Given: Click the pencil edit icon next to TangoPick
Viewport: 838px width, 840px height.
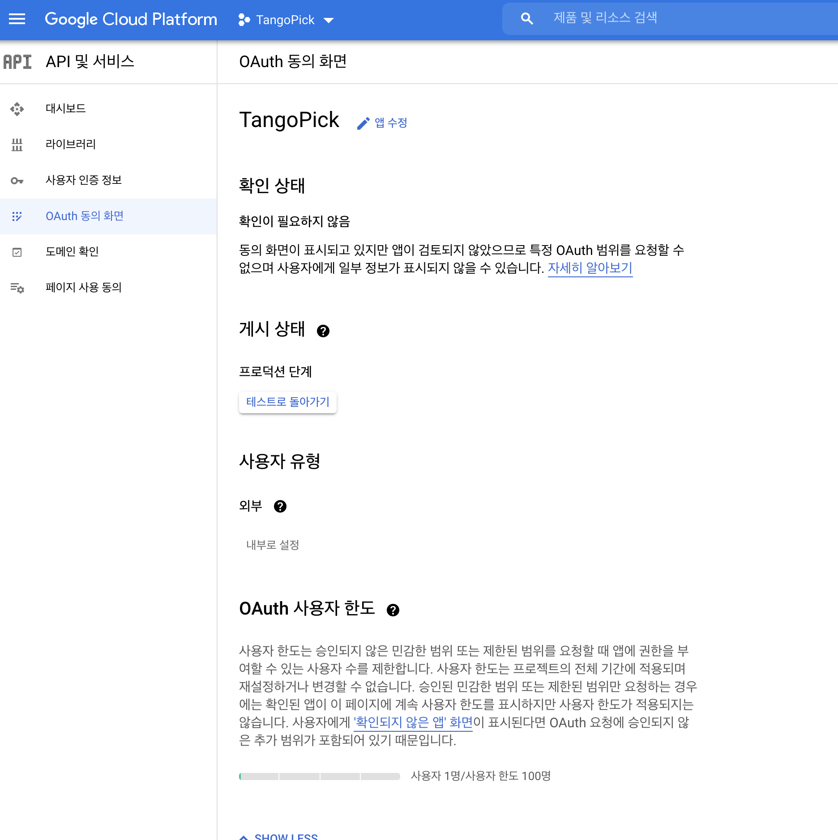Looking at the screenshot, I should click(x=363, y=123).
